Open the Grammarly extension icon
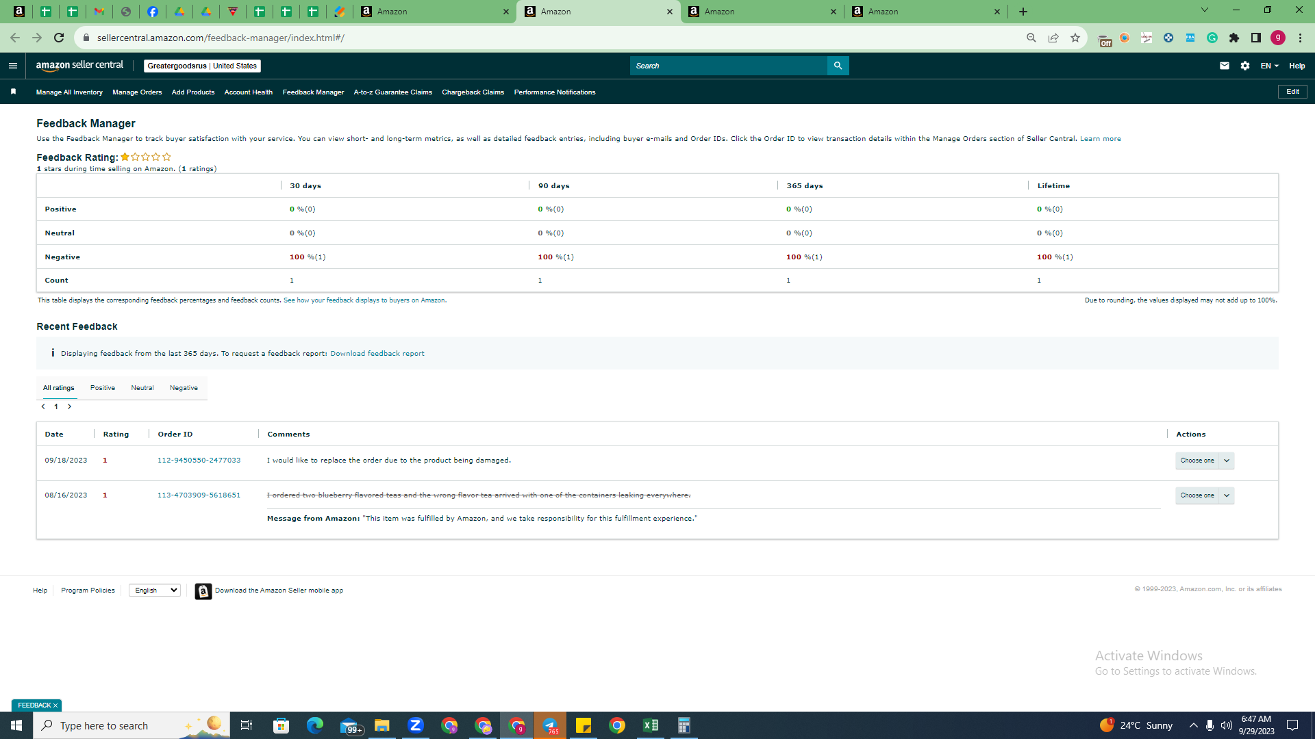The height and width of the screenshot is (739, 1315). [x=1212, y=38]
